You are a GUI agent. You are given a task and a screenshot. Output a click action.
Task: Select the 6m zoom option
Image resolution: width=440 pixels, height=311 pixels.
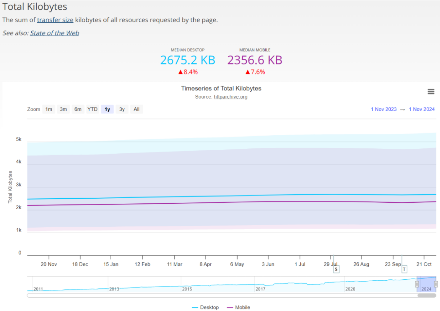tap(78, 109)
